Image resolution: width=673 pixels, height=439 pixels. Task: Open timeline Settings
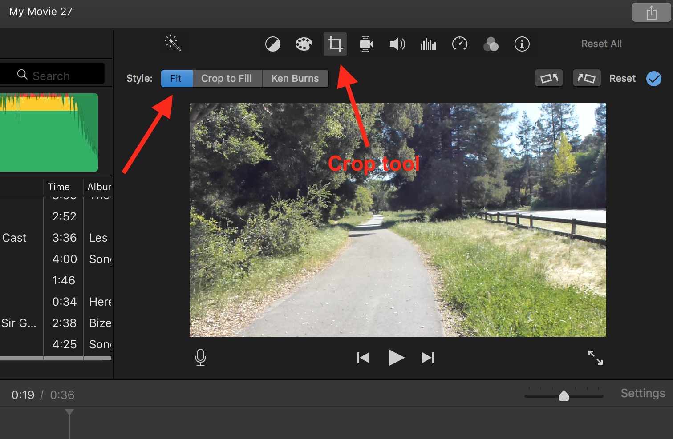point(642,393)
